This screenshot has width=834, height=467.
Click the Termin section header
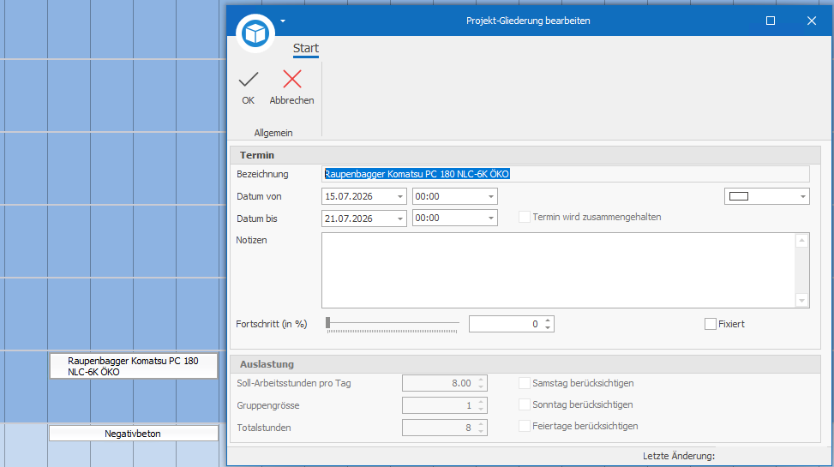[525, 155]
